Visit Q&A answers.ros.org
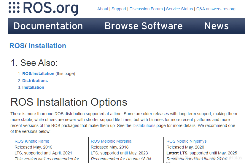245x163 pixels. [x=216, y=9]
